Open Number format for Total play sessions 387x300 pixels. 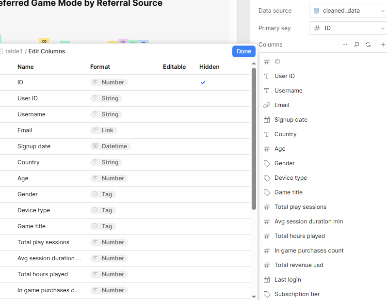click(x=109, y=242)
